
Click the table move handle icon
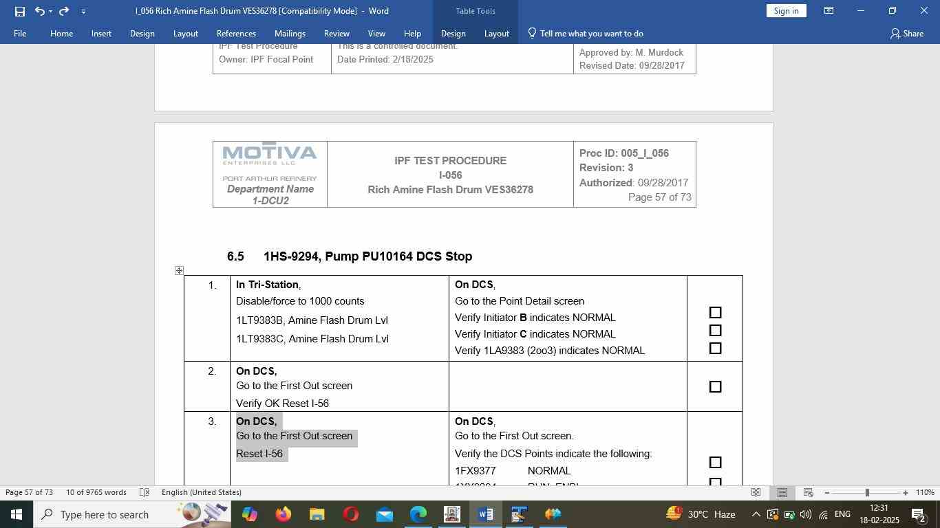coord(179,270)
